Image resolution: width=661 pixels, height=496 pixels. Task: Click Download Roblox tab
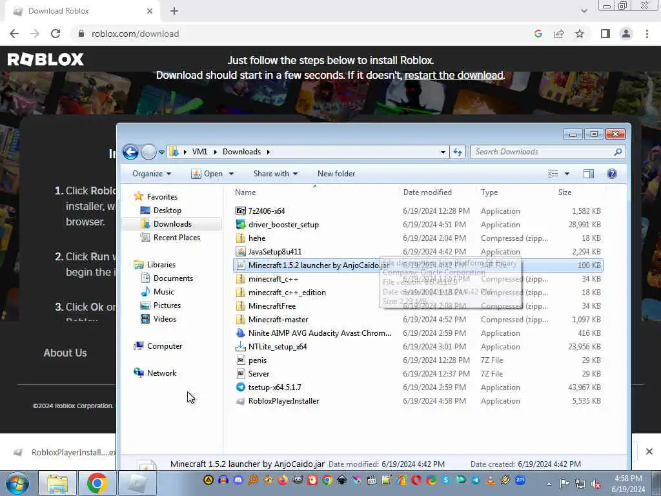tap(82, 11)
